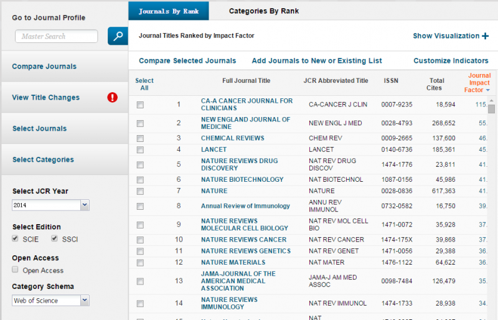Open Compare Journals in the sidebar
This screenshot has width=498, height=320.
point(44,67)
